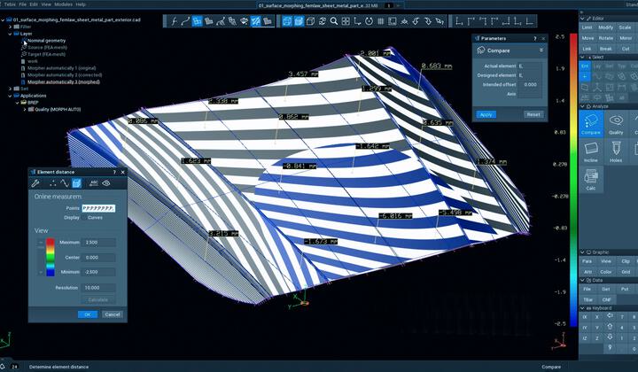Toggle Morpher automatically 3 (morphed) layer icon
Image resolution: width=638 pixels, height=372 pixels.
pos(24,82)
